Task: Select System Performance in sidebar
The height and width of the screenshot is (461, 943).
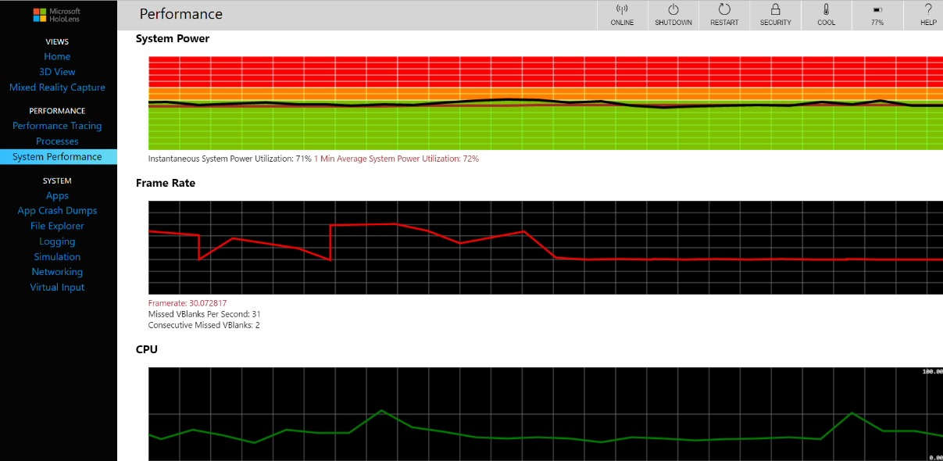Action: click(59, 157)
